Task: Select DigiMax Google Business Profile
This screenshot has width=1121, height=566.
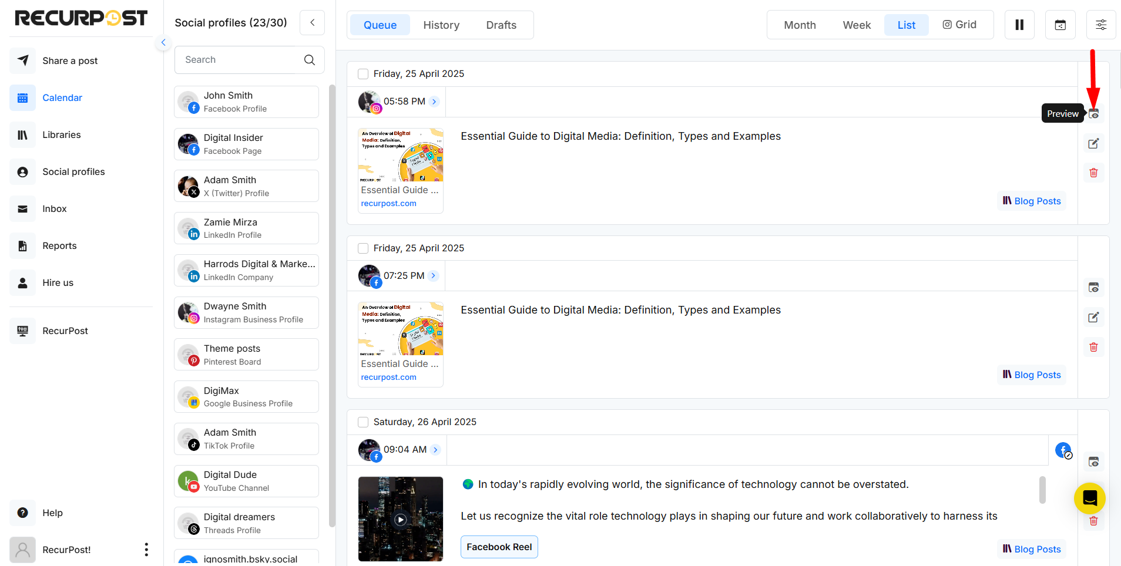Action: (x=246, y=397)
